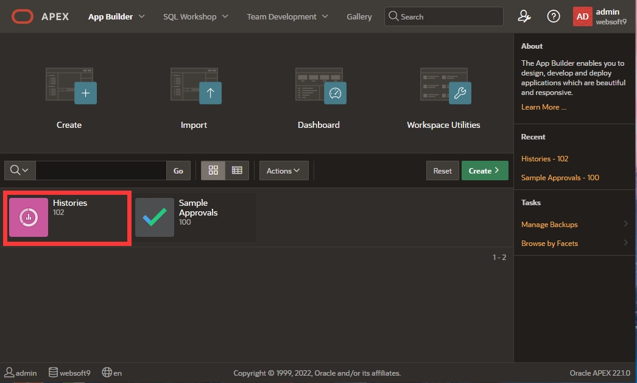The width and height of the screenshot is (637, 383).
Task: Open the Team Development menu
Action: (287, 16)
